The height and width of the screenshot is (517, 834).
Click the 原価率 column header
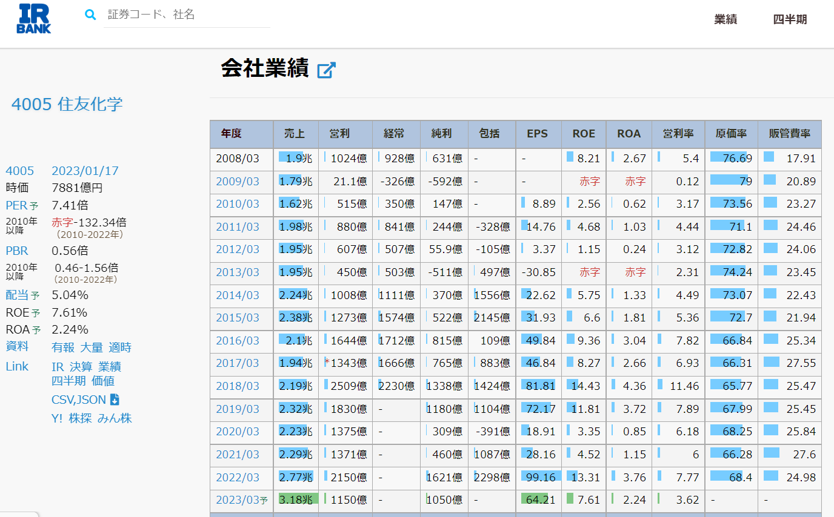(732, 134)
